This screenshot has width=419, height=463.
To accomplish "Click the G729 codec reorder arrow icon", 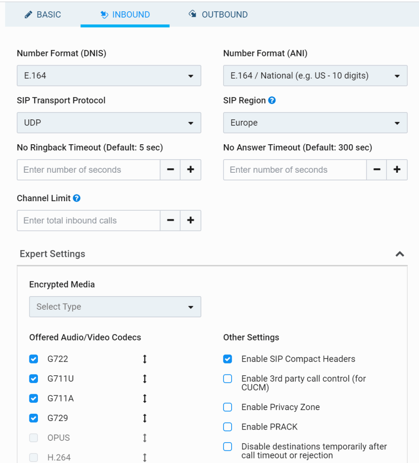I will coord(145,418).
